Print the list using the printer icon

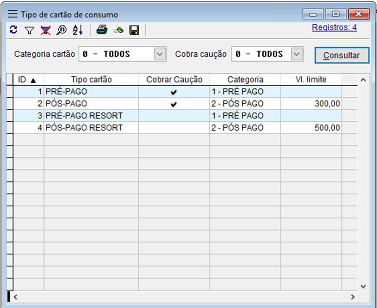point(102,30)
